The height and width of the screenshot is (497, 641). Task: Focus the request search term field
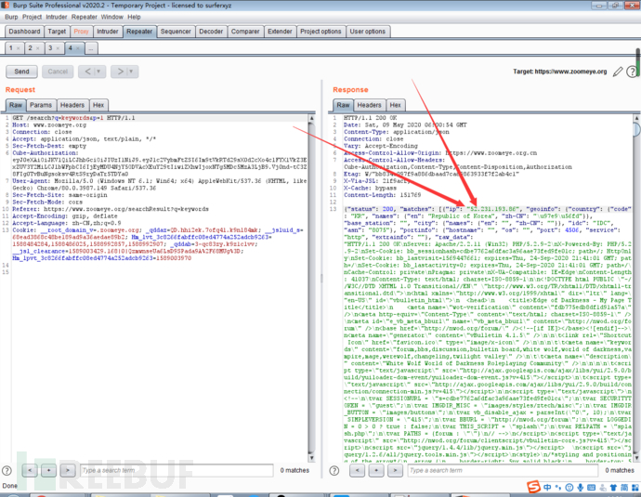tap(177, 470)
